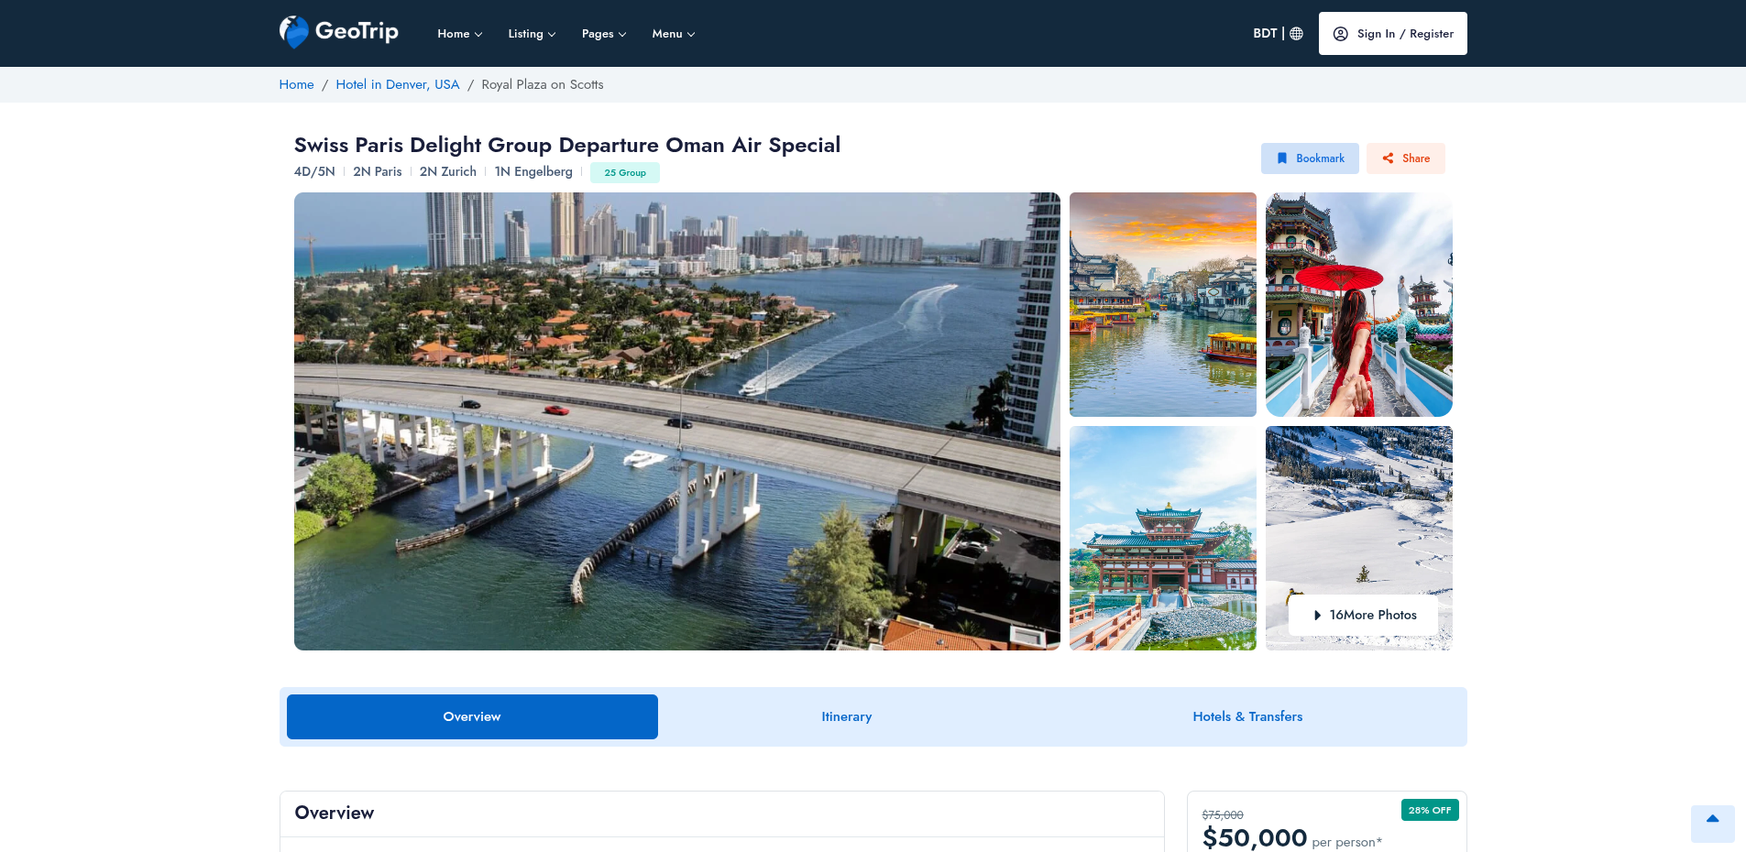Open the language globe icon
Image resolution: width=1746 pixels, height=852 pixels.
[1296, 34]
